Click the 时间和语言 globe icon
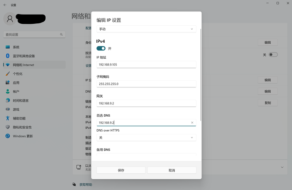The image size is (292, 190). click(8, 101)
